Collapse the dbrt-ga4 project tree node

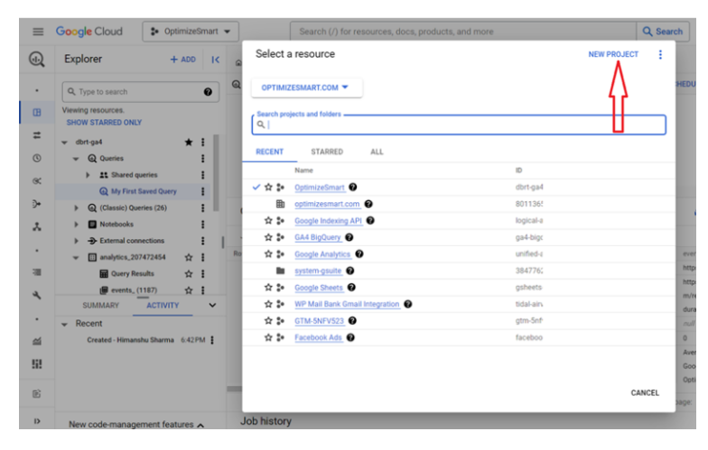pyautogui.click(x=65, y=142)
